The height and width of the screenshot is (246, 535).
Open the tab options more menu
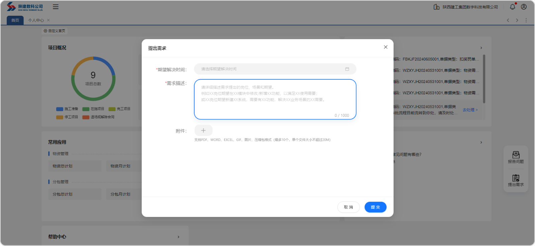[526, 20]
